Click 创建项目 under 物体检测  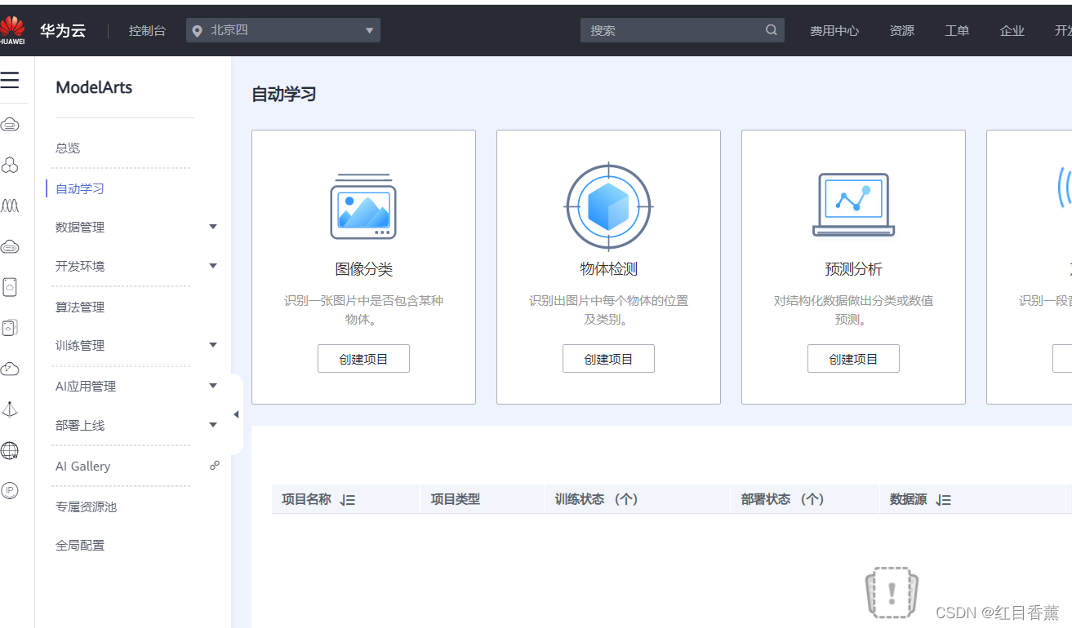pos(608,359)
